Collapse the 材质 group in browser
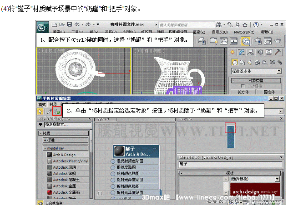 pyautogui.click(x=63, y=133)
